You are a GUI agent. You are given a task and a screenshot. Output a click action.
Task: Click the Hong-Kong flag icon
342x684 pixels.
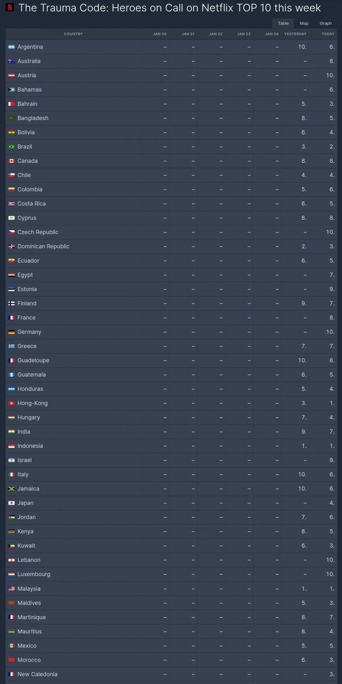[12, 403]
